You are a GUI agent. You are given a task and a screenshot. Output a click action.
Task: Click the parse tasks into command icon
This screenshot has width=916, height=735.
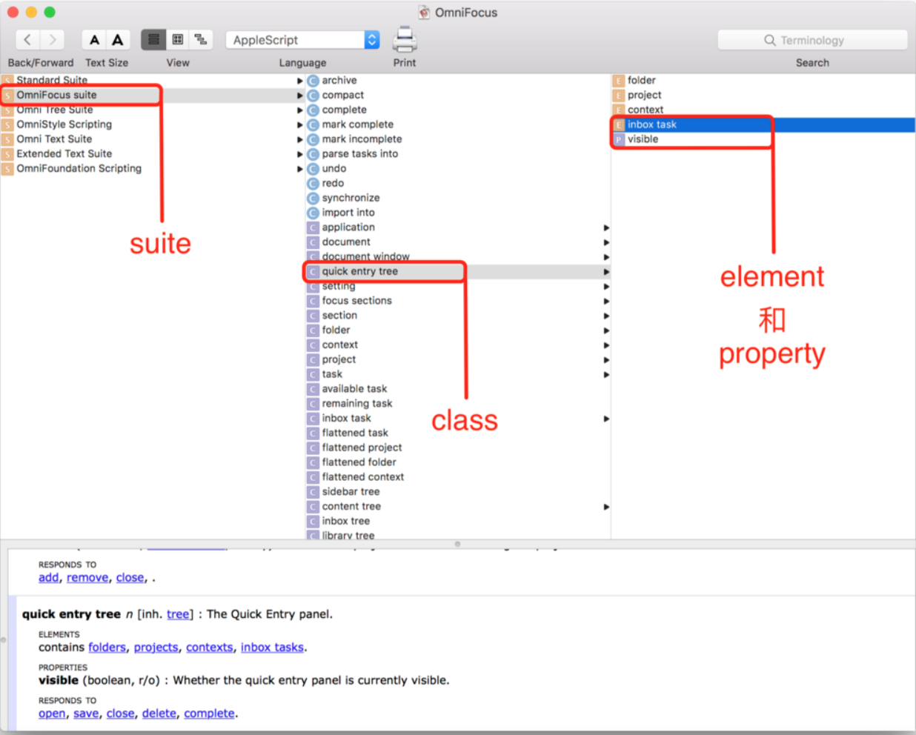(313, 154)
